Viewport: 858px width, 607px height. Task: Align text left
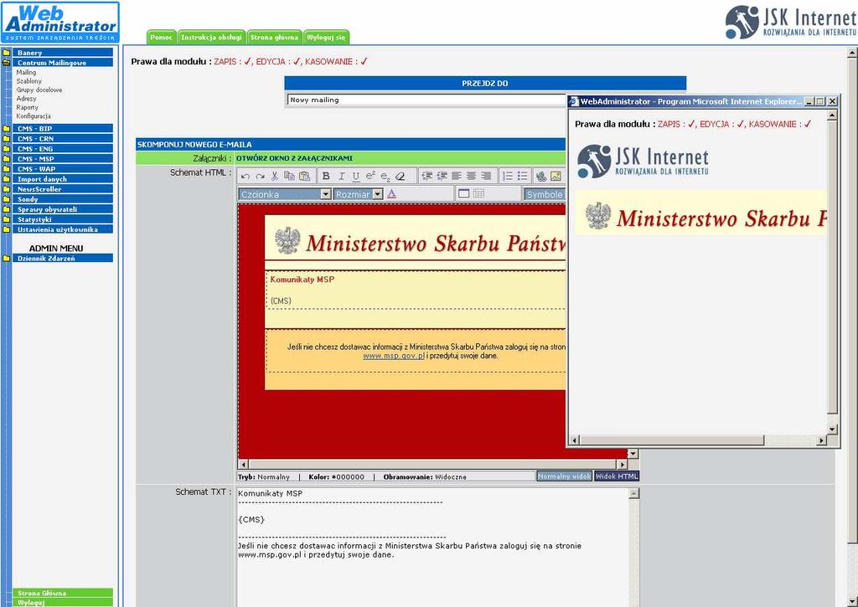pyautogui.click(x=457, y=176)
